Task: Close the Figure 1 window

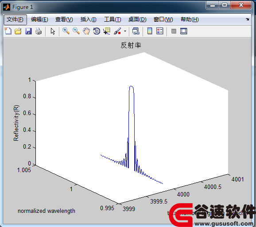Action: (x=241, y=5)
